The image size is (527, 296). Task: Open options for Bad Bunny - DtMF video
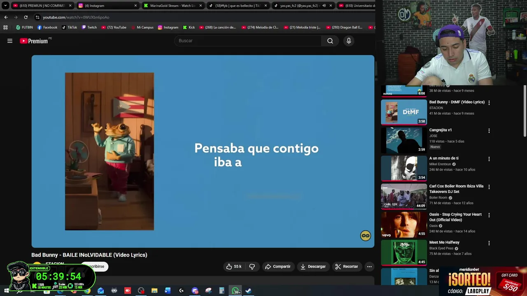(x=489, y=103)
